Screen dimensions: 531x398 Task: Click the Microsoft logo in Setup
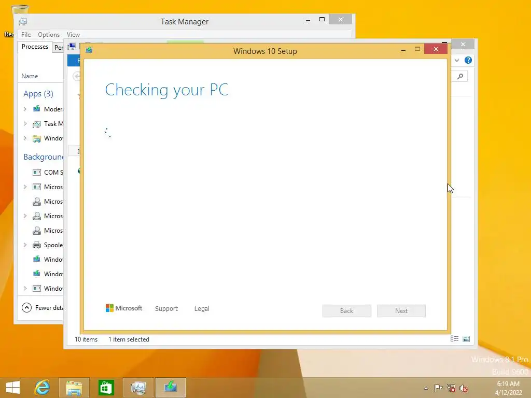click(x=124, y=308)
